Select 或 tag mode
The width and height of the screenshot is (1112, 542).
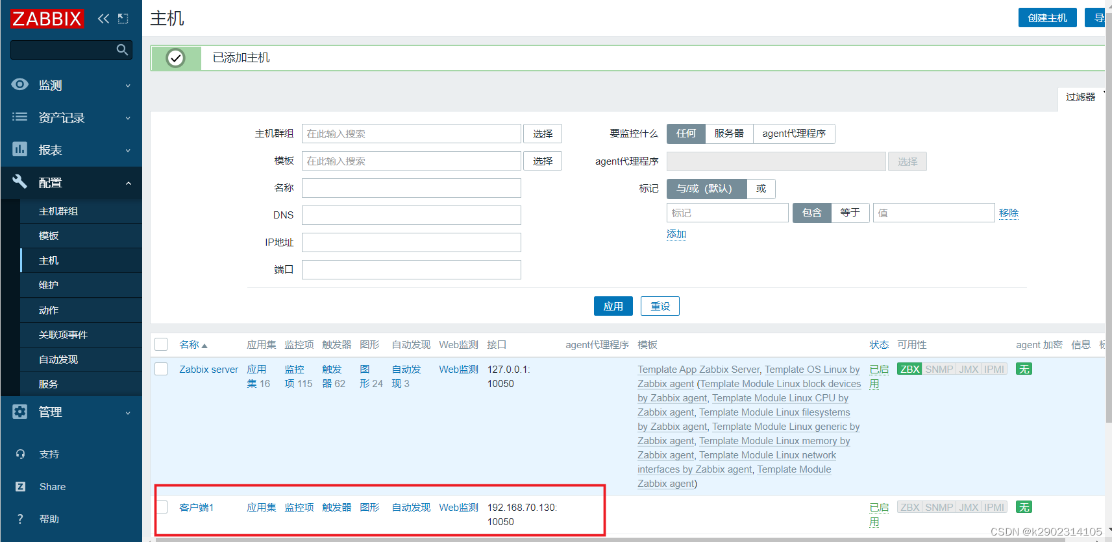point(761,189)
